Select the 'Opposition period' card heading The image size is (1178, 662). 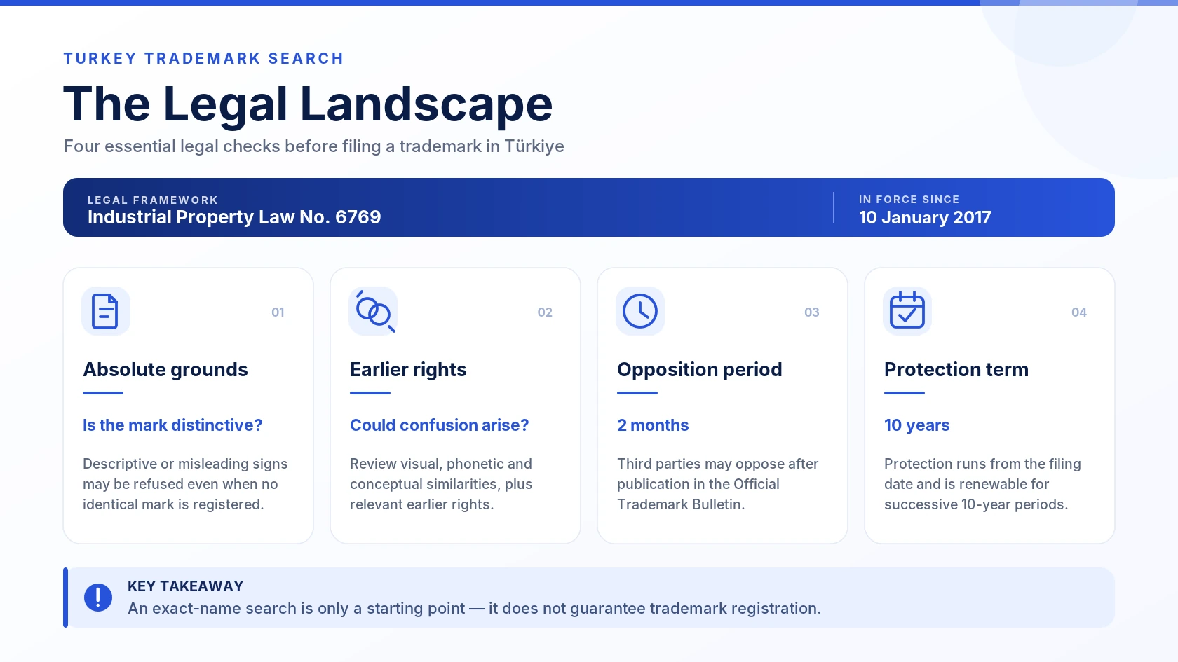tap(700, 369)
